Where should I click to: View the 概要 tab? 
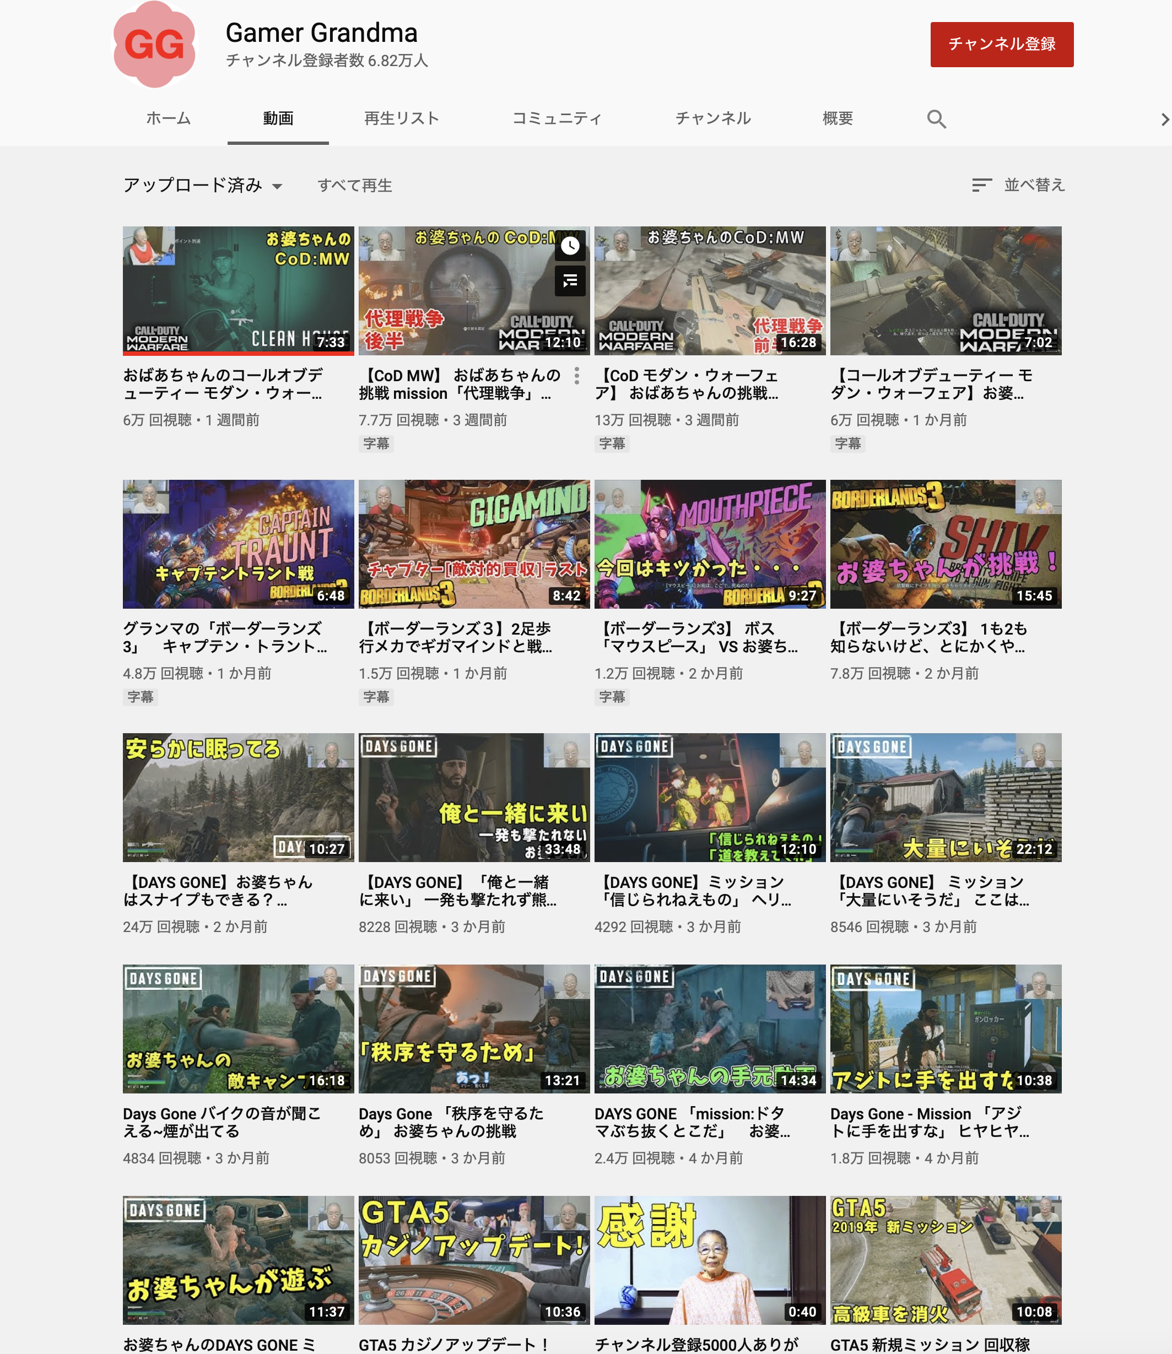[x=838, y=118]
